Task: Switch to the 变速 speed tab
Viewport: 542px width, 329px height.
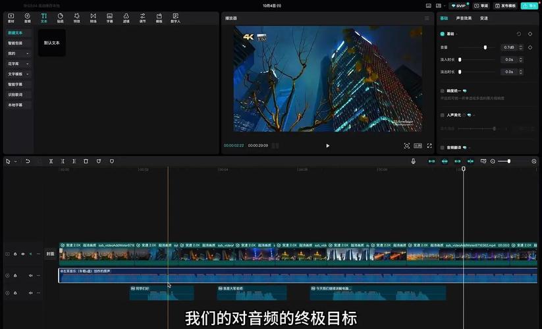Action: coord(484,18)
